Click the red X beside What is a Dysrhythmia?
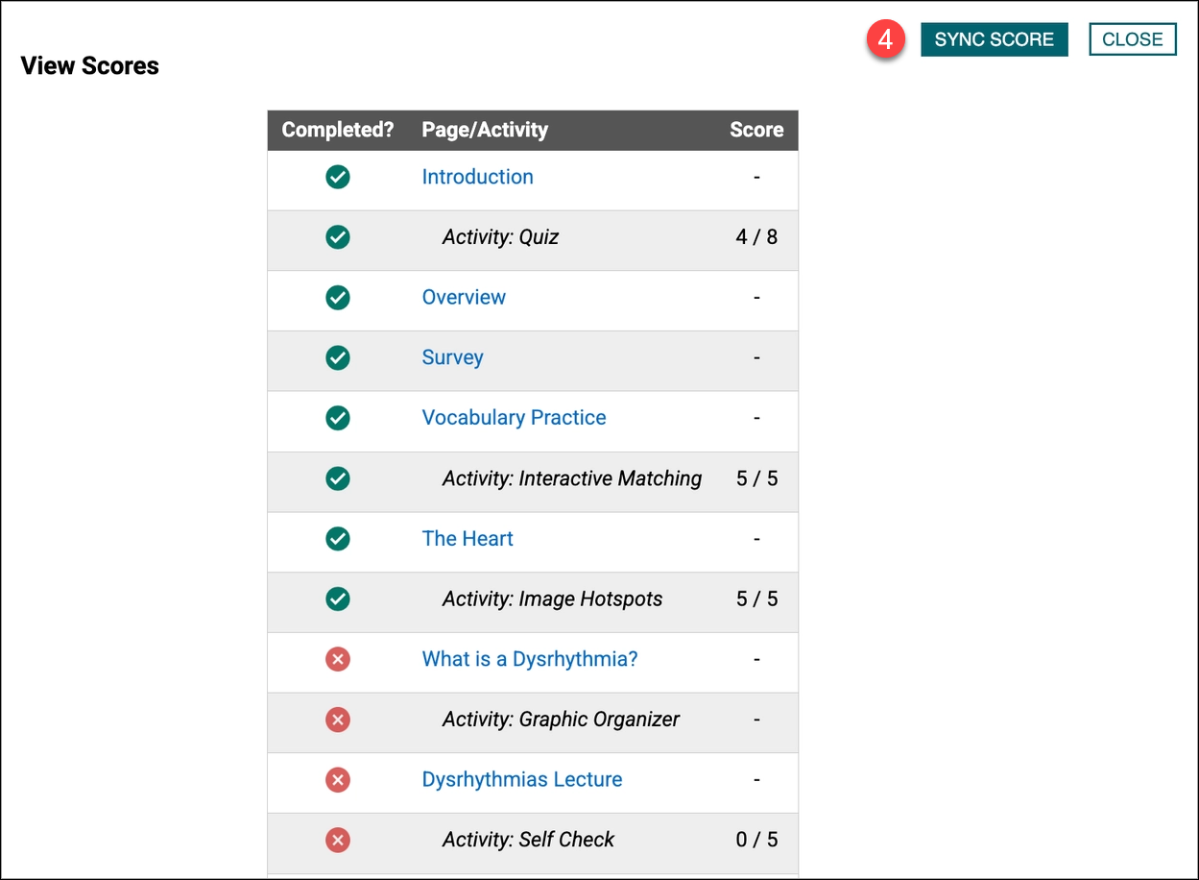 [x=337, y=659]
